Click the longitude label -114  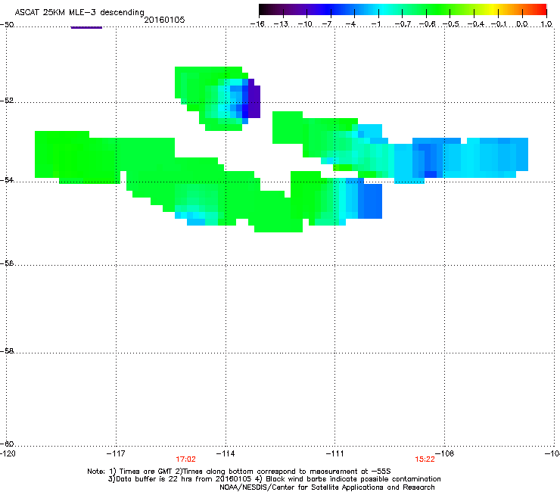[x=226, y=453]
